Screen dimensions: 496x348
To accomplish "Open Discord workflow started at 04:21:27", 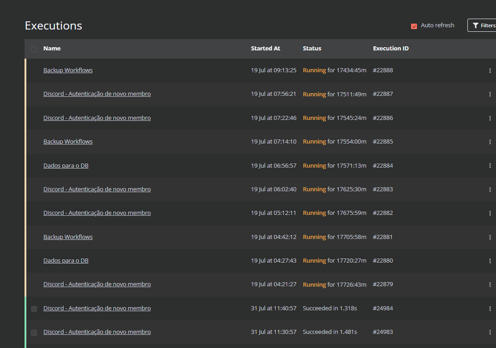I will pyautogui.click(x=97, y=284).
